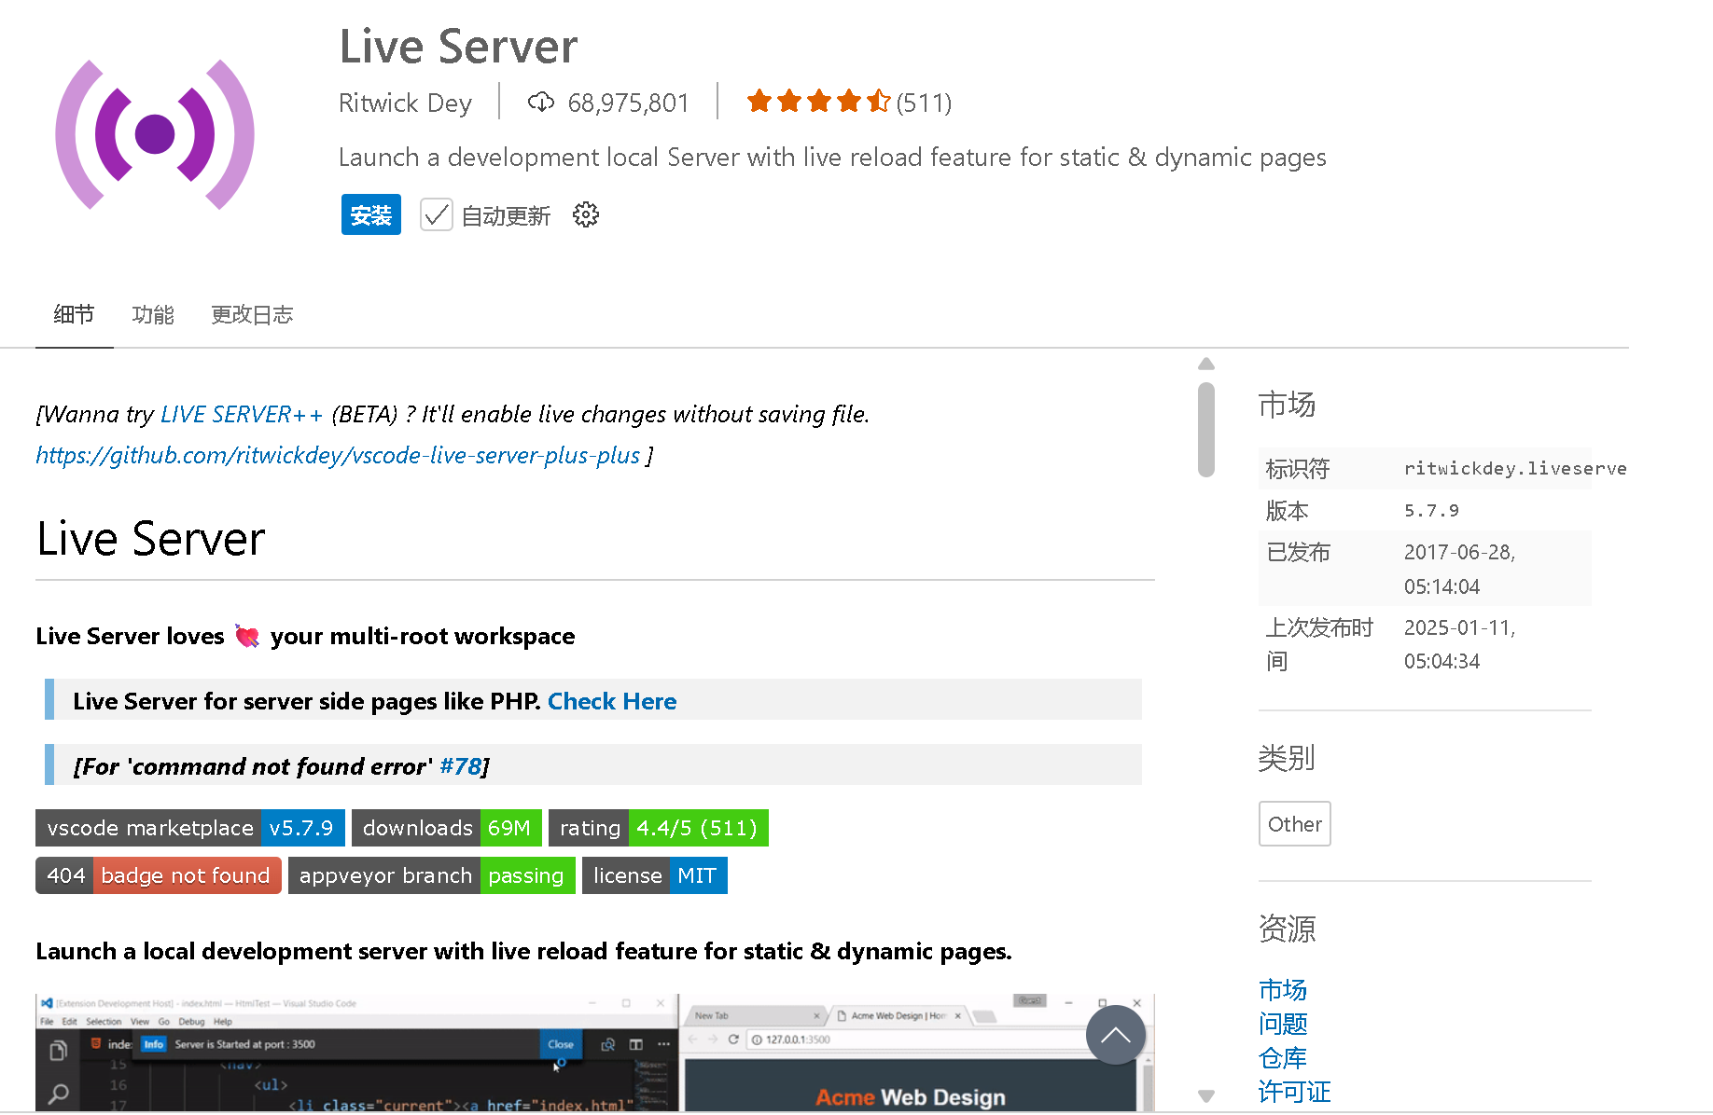Toggle the 自动更新 checkbox
This screenshot has height=1115, width=1713.
coord(437,215)
